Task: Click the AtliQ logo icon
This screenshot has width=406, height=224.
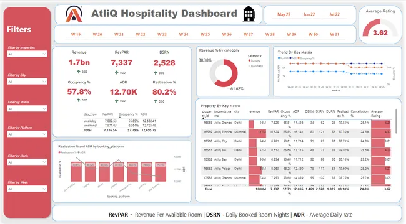Action: pyautogui.click(x=74, y=14)
